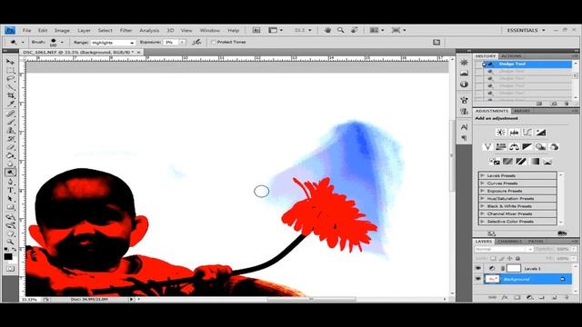Screen dimensions: 582x327
Task: Select the Hand tool in application bar
Action: [327, 30]
